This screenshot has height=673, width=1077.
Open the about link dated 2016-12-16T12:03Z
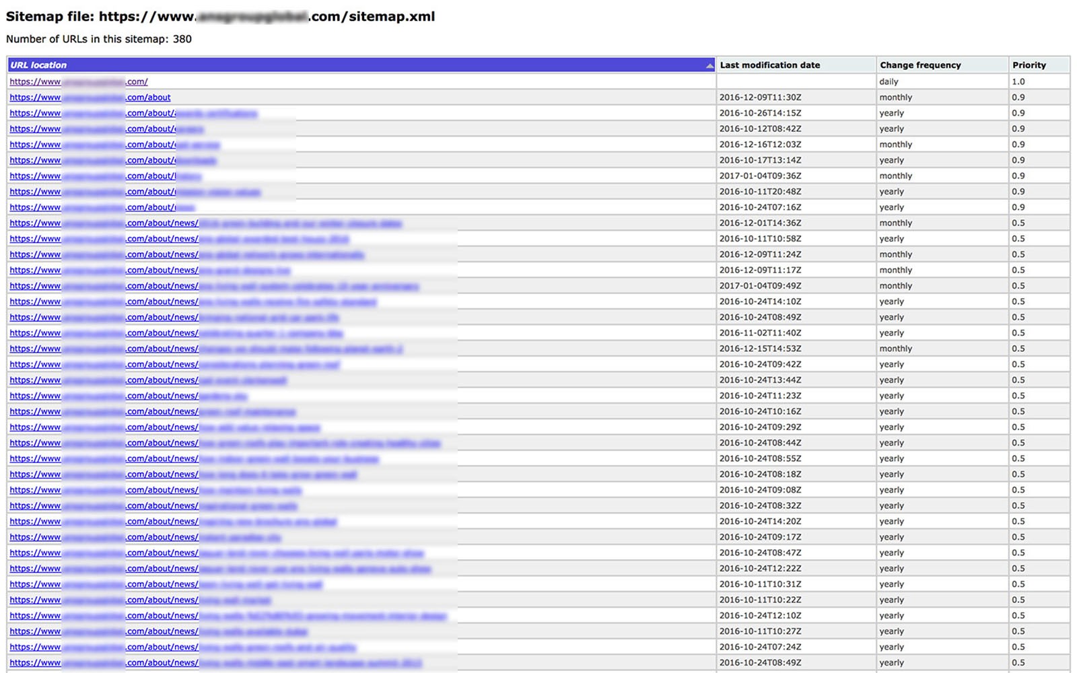pos(114,145)
